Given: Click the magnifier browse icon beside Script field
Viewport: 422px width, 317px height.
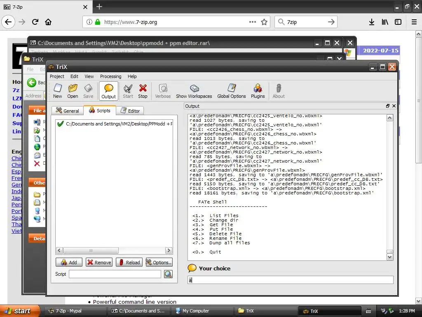Looking at the screenshot, I should tap(168, 274).
